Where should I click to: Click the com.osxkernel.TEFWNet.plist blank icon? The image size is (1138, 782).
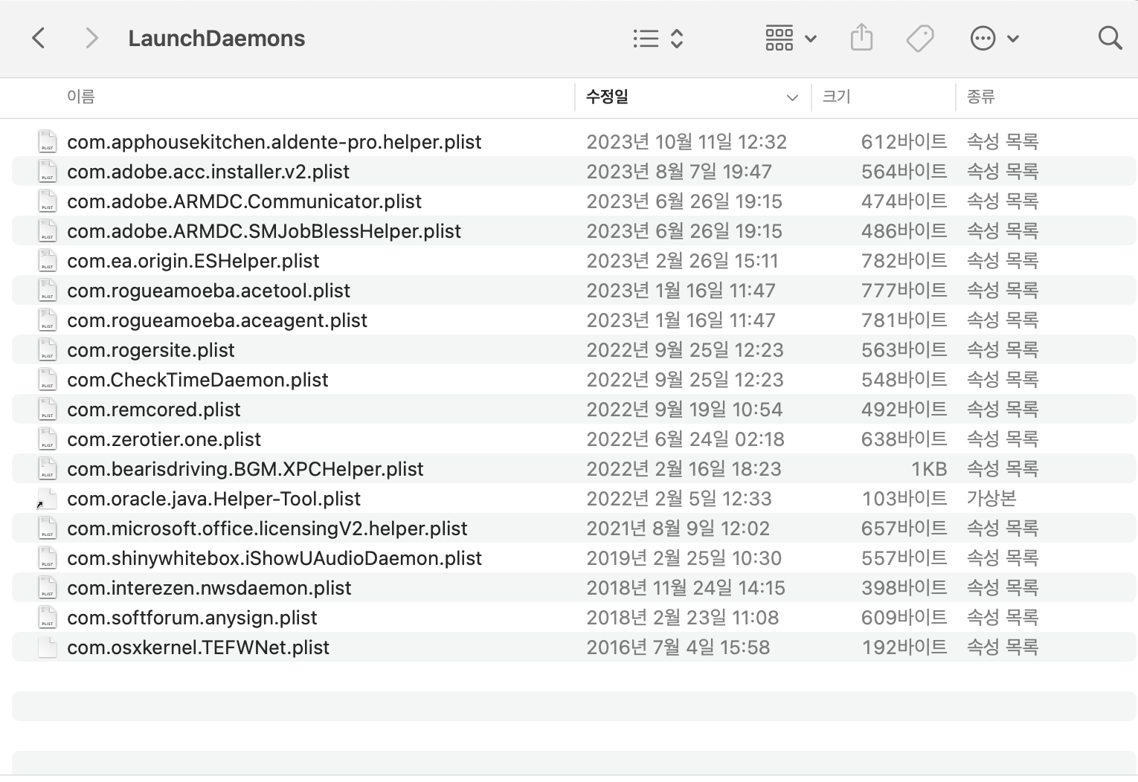coord(48,647)
